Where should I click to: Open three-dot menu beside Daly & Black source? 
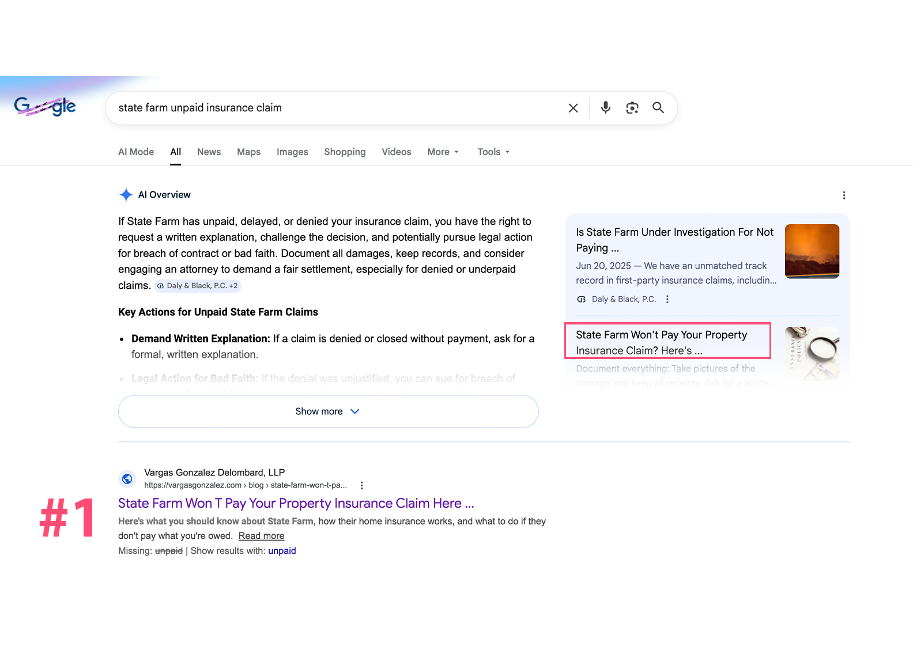667,299
